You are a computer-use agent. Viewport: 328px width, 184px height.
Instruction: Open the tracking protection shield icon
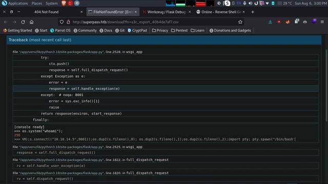tap(61, 22)
